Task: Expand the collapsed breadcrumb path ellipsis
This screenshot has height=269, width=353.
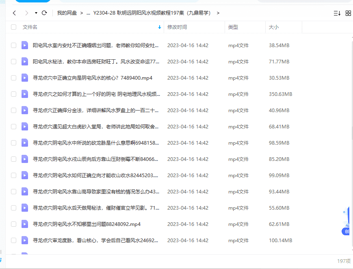Action: click(x=88, y=13)
